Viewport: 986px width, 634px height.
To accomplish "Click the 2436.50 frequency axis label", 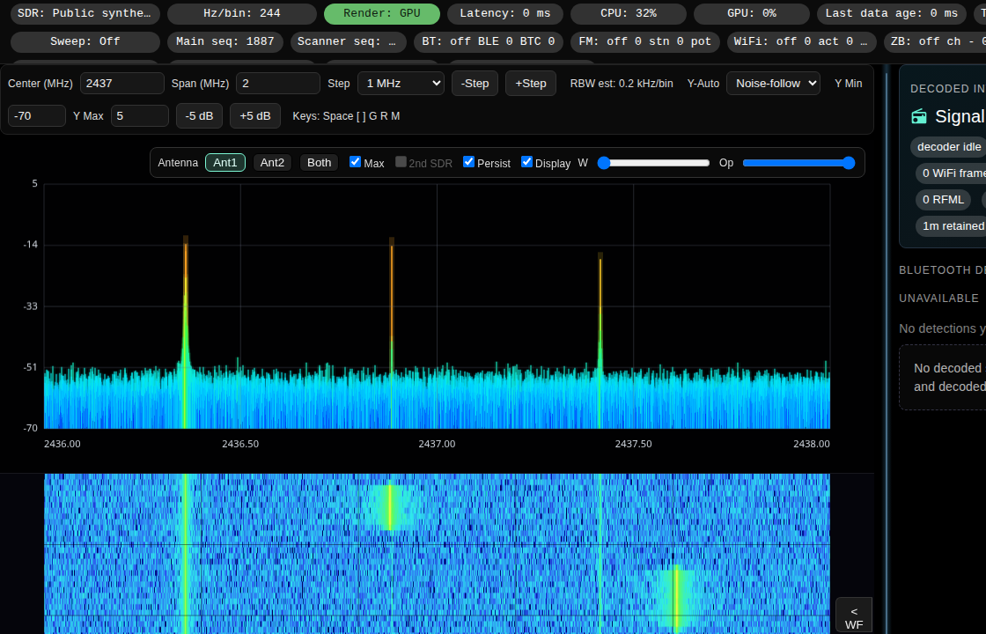I will pos(240,444).
